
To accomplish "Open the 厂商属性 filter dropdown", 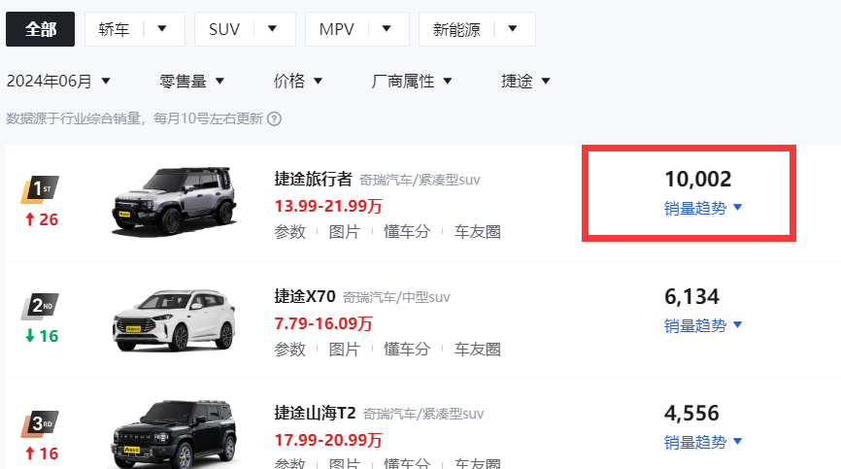I will tap(412, 81).
